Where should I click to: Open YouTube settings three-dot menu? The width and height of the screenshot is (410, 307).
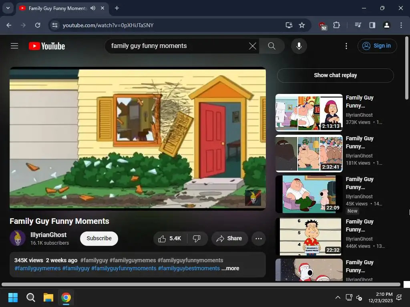point(346,46)
